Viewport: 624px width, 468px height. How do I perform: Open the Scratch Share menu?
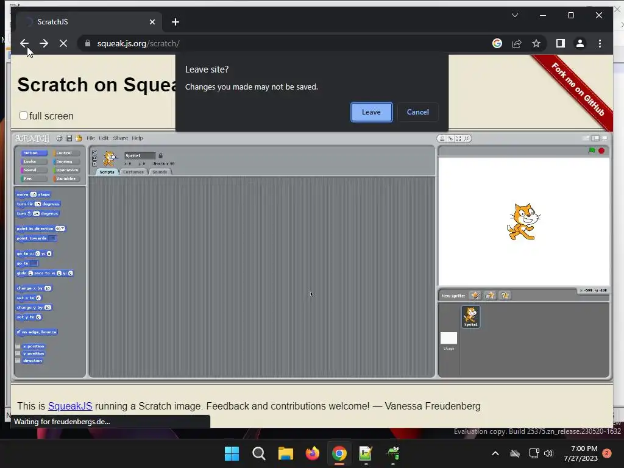(120, 138)
